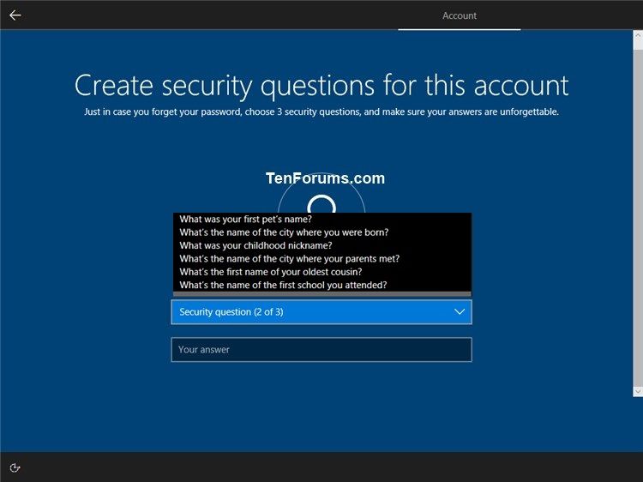Select "What was your childhood nickname?" option

click(x=255, y=245)
